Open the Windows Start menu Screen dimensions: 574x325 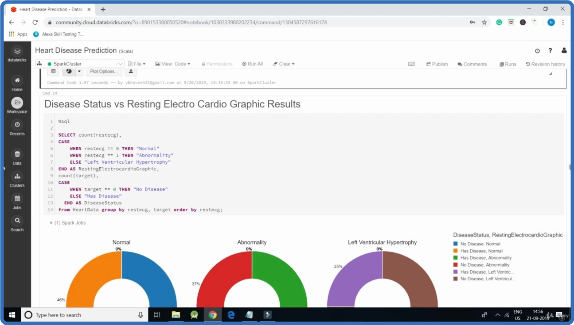tap(12, 315)
